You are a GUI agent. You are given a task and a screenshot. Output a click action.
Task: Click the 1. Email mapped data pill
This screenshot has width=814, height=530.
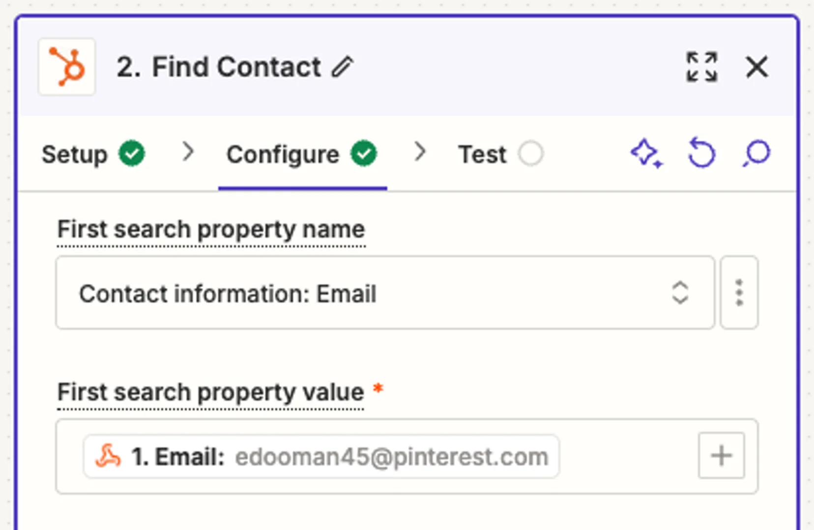[323, 455]
